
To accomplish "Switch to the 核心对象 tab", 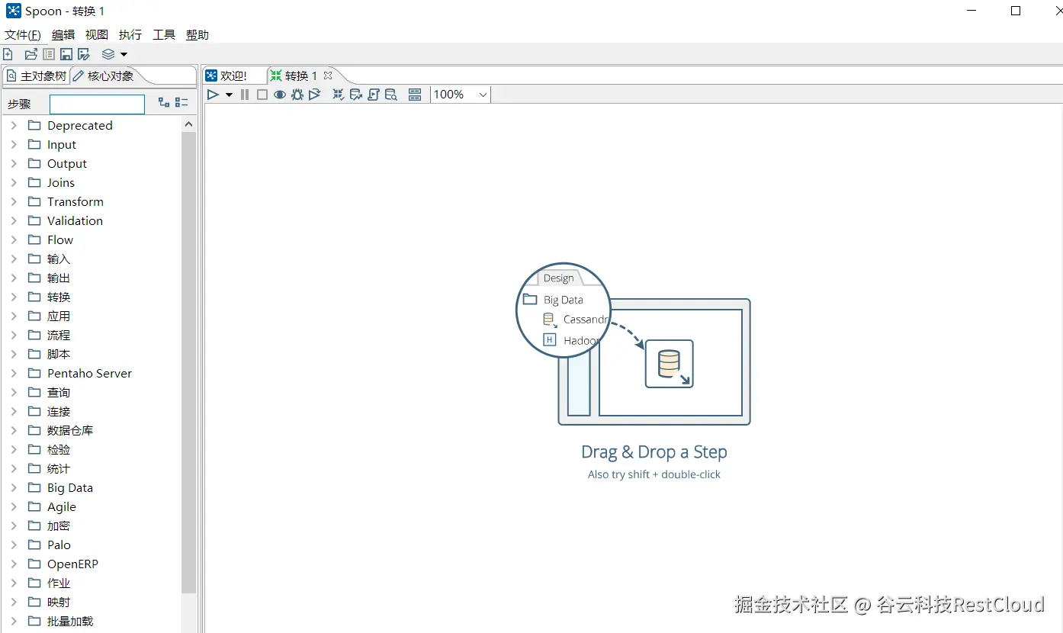I will 104,76.
